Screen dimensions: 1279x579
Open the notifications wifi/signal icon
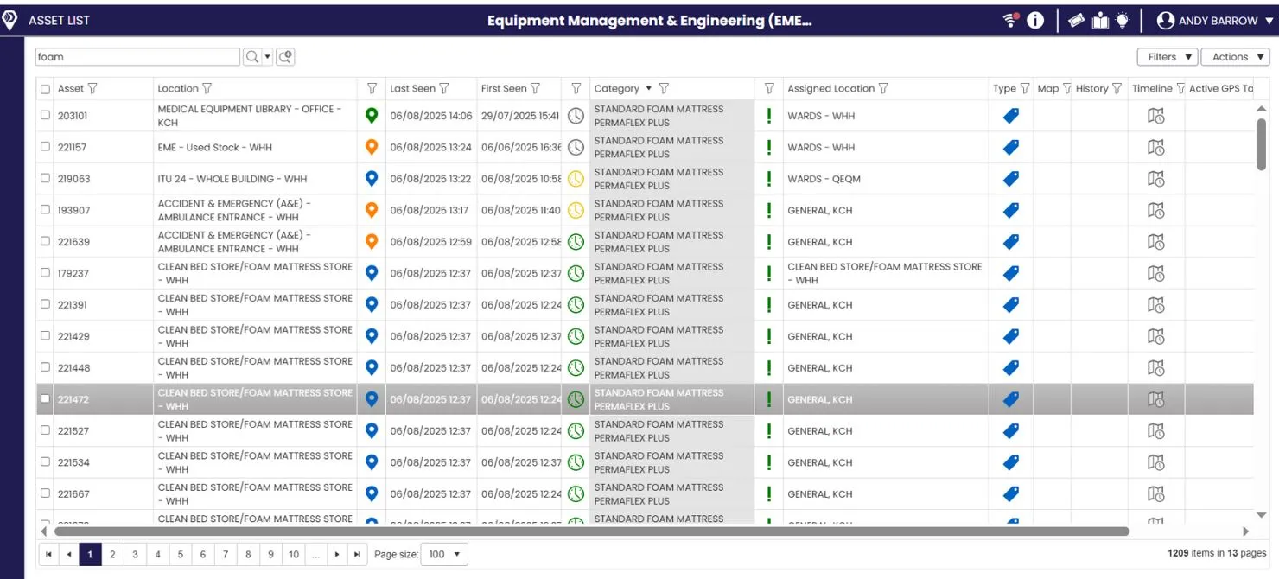(1009, 19)
